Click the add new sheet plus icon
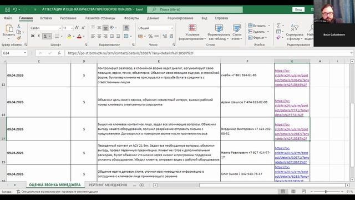355x200 pixels. 141,185
